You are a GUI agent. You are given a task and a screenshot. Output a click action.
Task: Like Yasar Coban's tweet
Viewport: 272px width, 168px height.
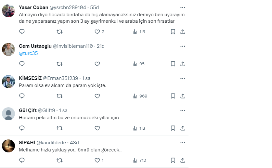click(x=97, y=32)
